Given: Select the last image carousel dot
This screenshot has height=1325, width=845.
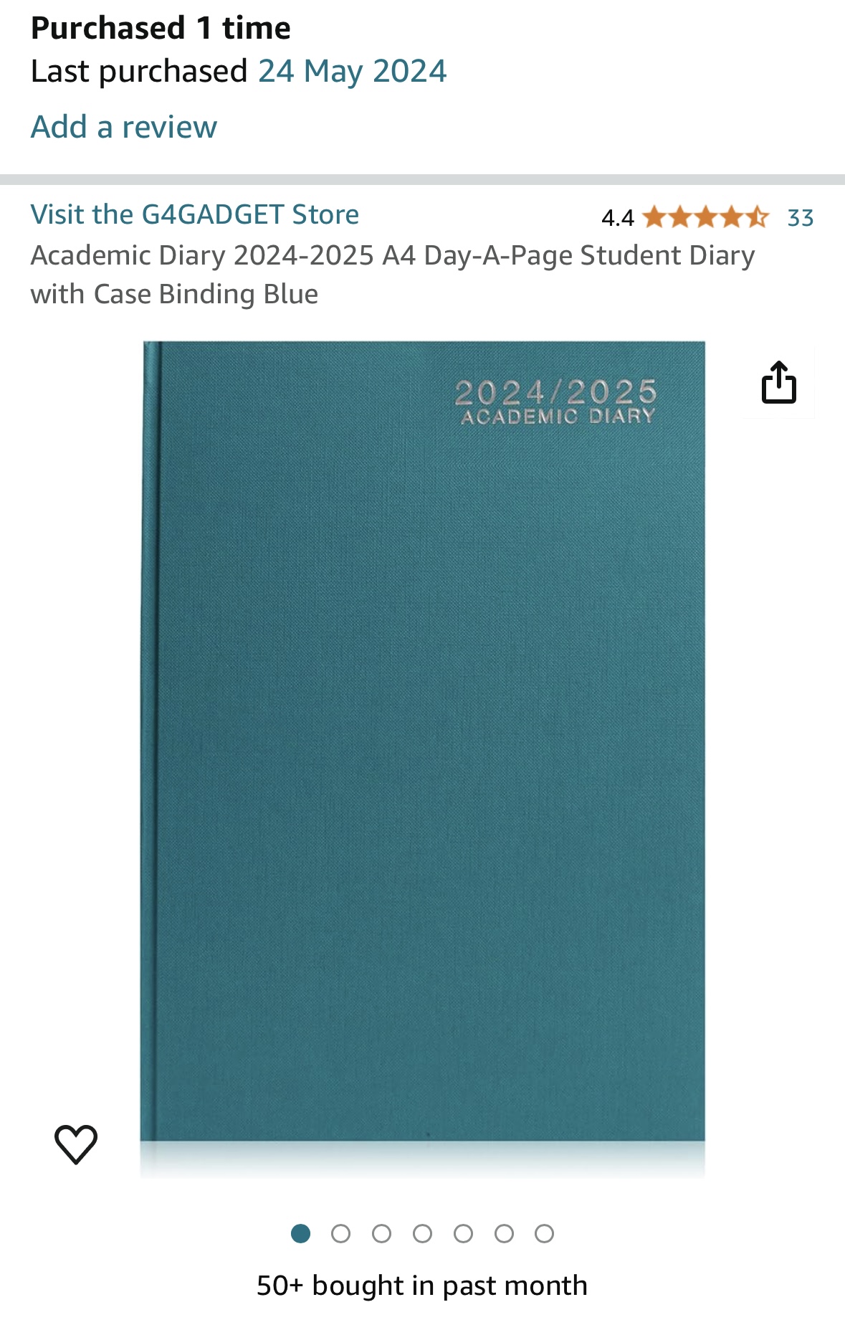Looking at the screenshot, I should coord(545,1233).
